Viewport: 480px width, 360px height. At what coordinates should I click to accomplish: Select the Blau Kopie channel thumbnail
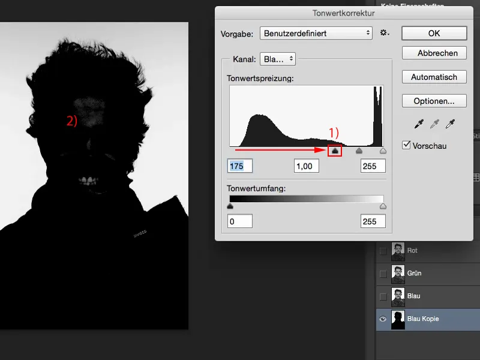pos(398,320)
